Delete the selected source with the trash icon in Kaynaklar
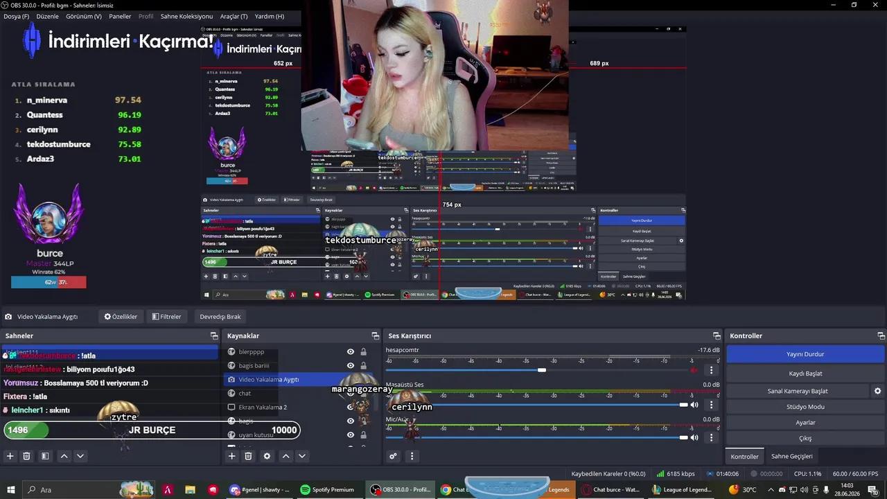Viewport: 887px width, 499px height. point(248,456)
